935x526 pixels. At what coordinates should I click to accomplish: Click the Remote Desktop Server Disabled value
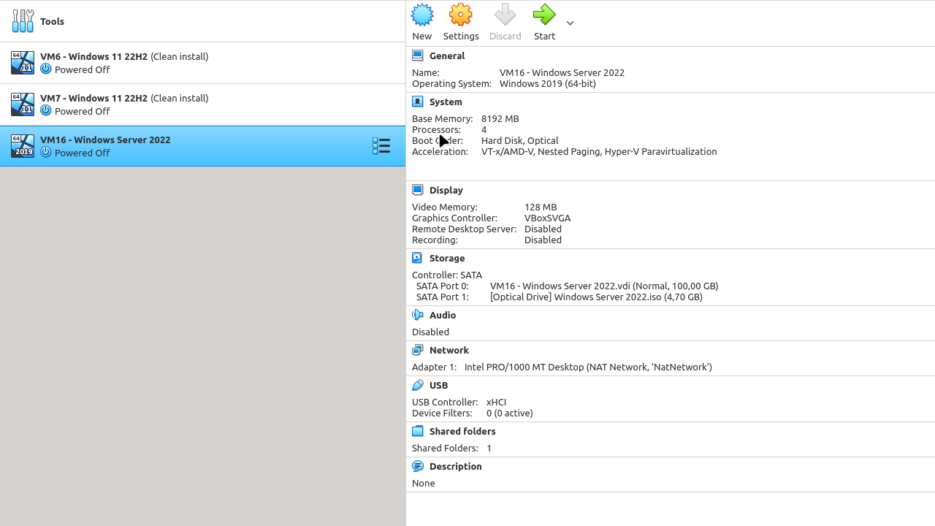(x=543, y=229)
